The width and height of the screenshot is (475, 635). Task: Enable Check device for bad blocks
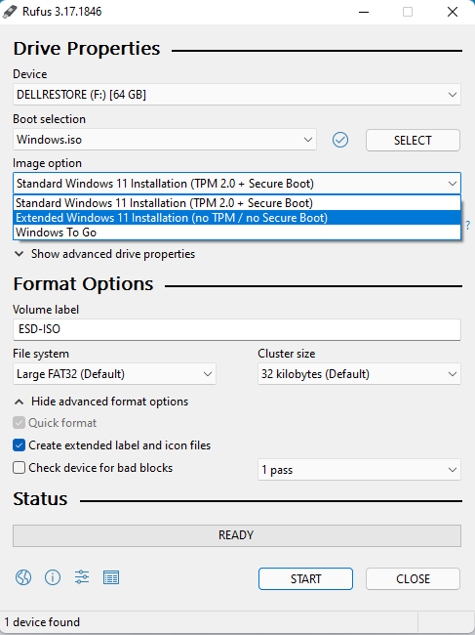(x=19, y=468)
